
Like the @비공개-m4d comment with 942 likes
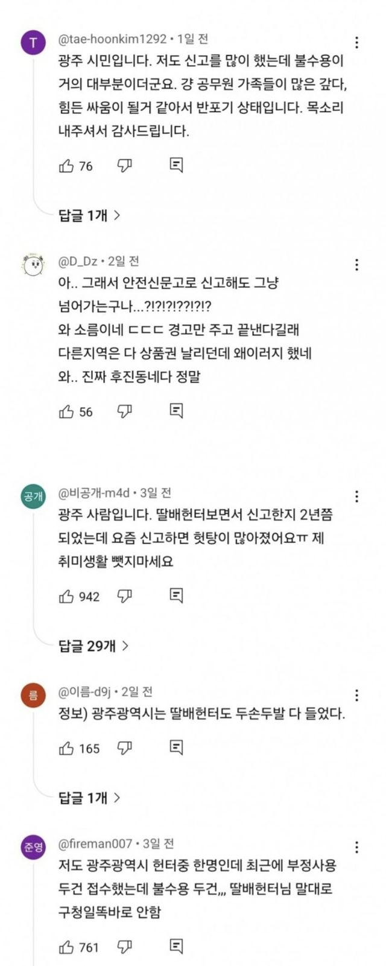coord(66,597)
